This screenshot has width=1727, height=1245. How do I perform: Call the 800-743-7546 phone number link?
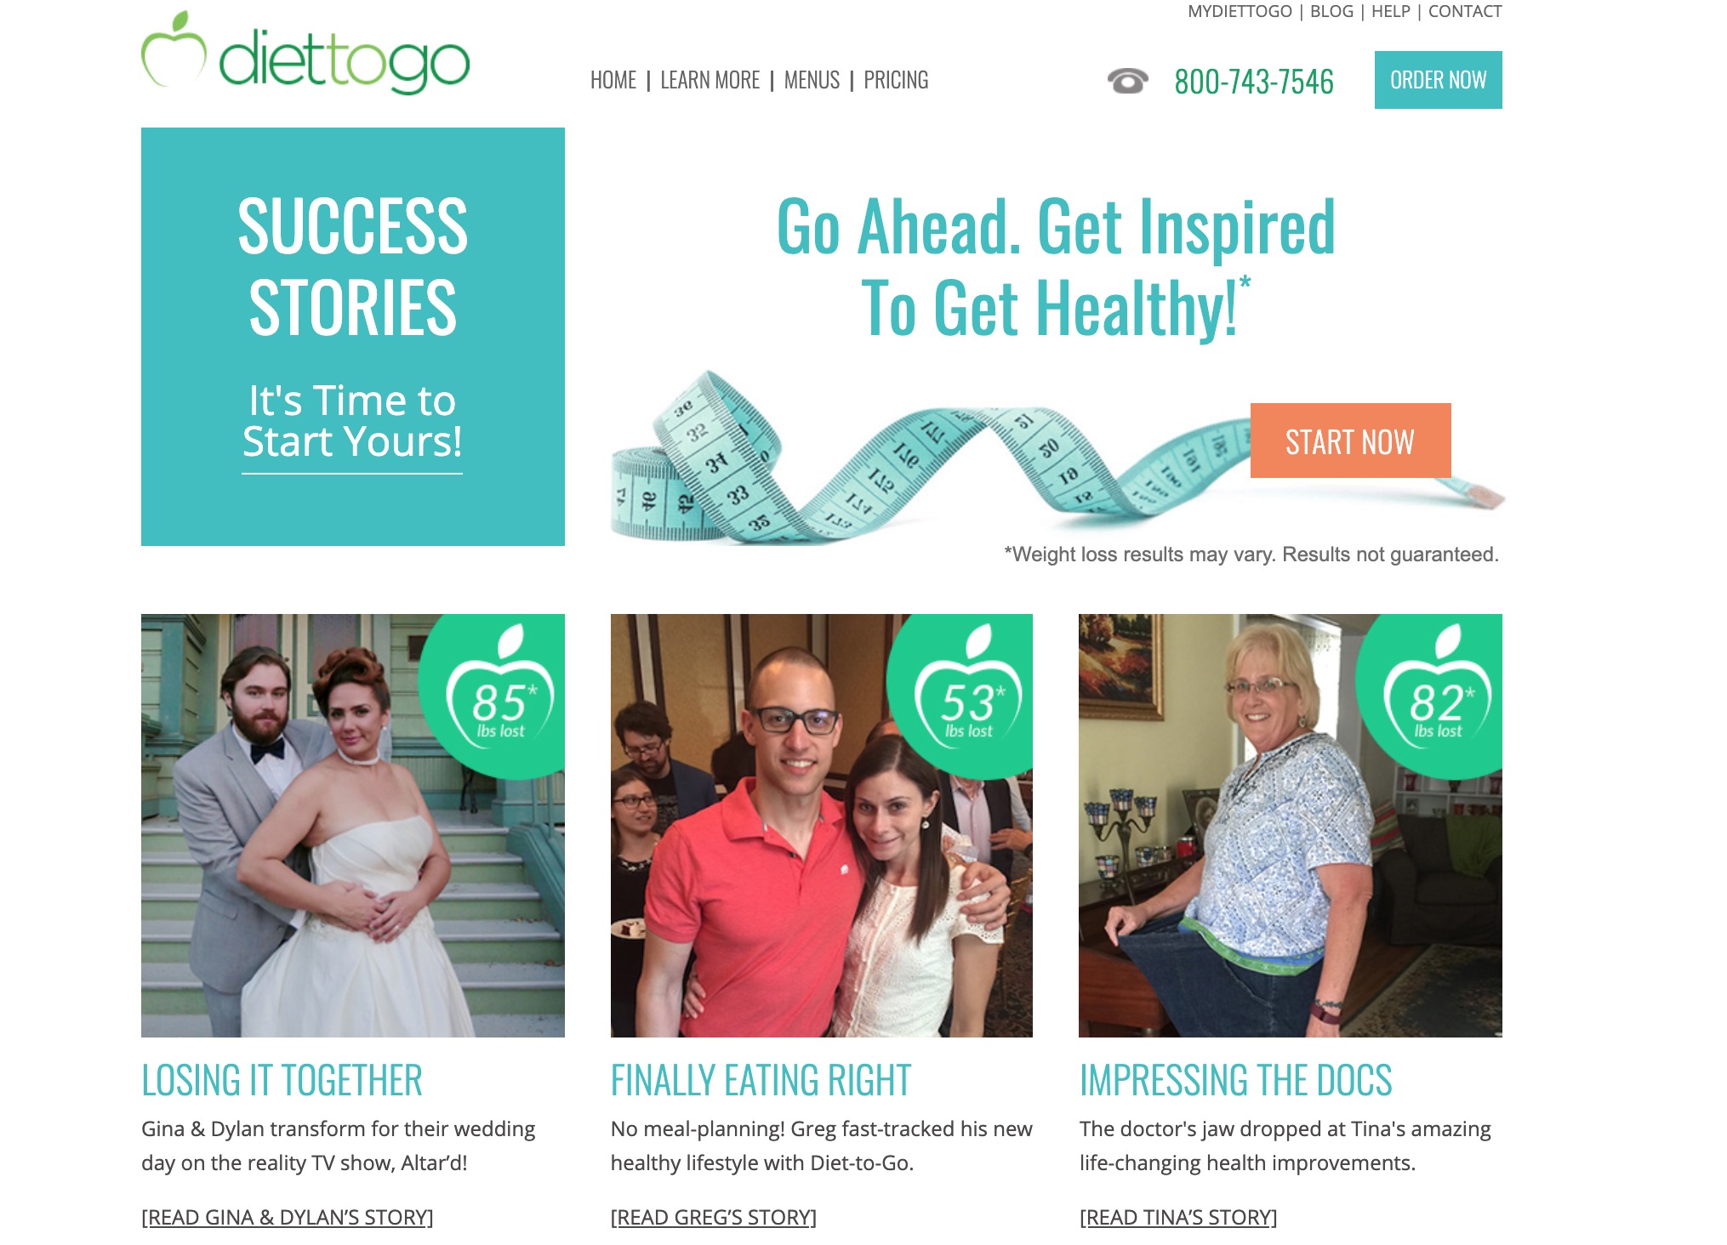1254,82
